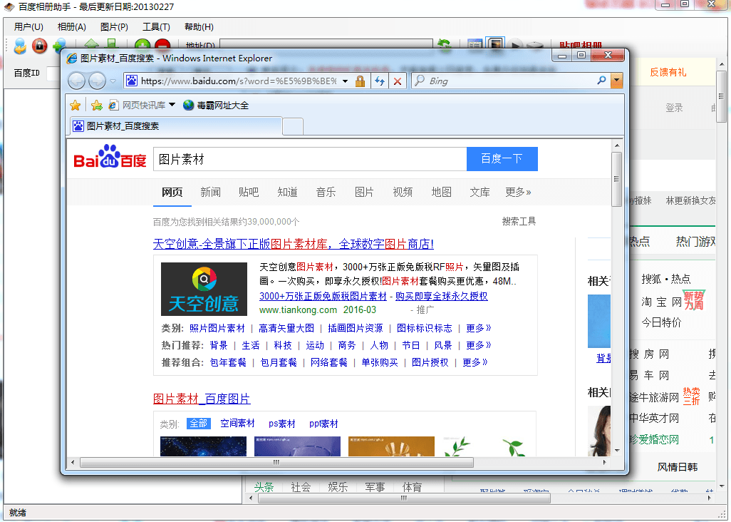Open the address bar URL dropdown arrow
The height and width of the screenshot is (522, 731).
pos(345,81)
